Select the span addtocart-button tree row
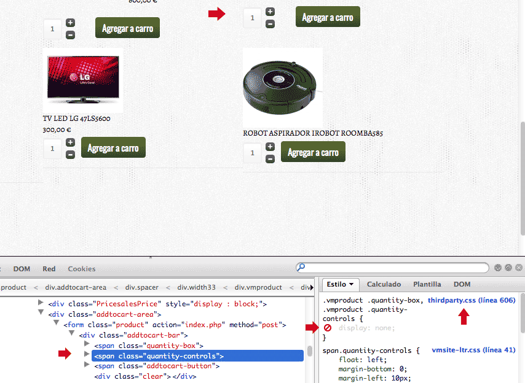This screenshot has height=383, width=525. [157, 366]
